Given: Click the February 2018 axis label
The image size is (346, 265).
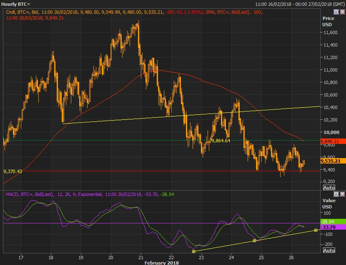Looking at the screenshot, I should click(161, 263).
